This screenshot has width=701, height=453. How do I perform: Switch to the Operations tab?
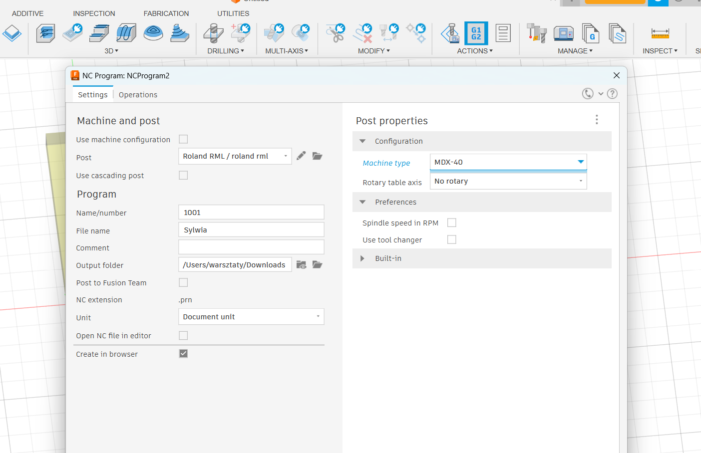(138, 95)
